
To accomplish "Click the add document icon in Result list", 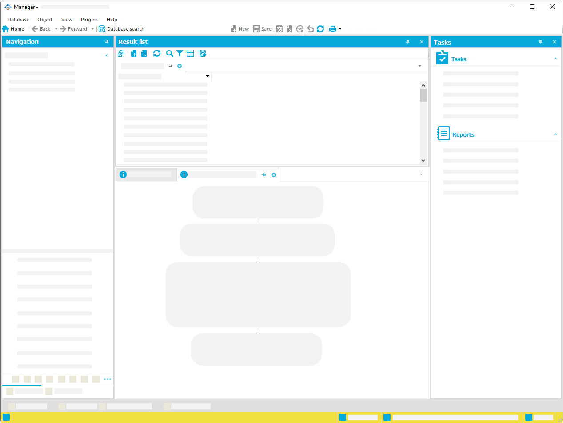I will coord(134,53).
